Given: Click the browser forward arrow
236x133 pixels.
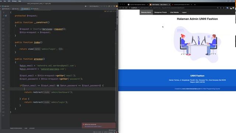Looking at the screenshot, I should click(x=123, y=8).
